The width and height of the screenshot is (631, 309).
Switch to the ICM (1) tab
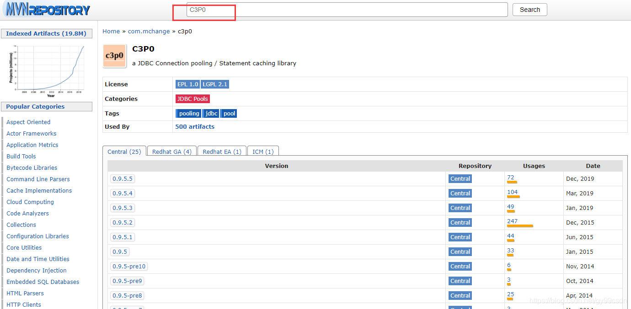point(263,152)
